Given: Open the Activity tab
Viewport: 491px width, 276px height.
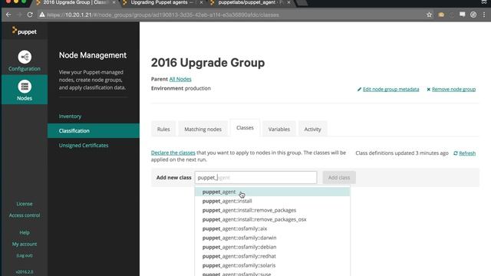Looking at the screenshot, I should click(312, 129).
